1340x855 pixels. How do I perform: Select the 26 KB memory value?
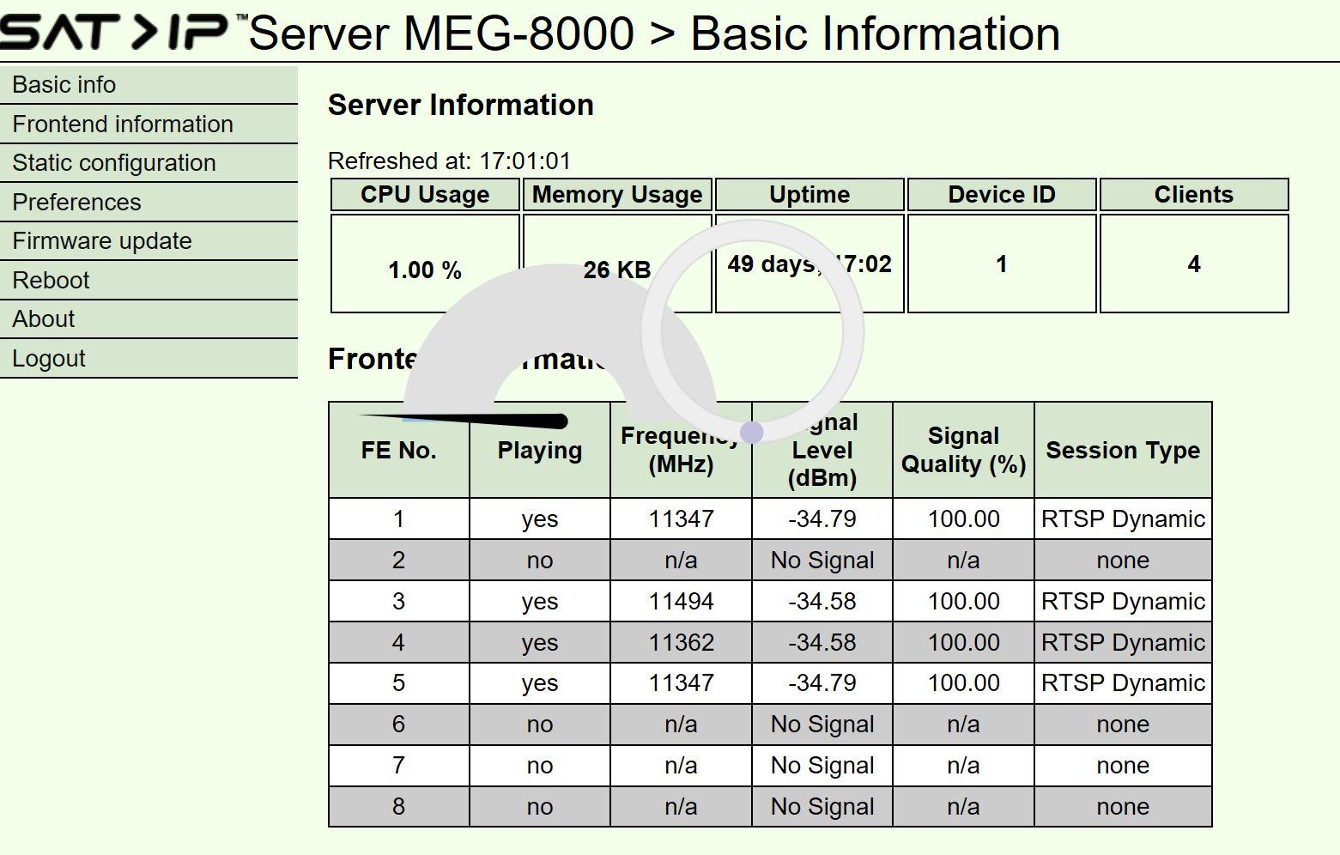click(617, 270)
